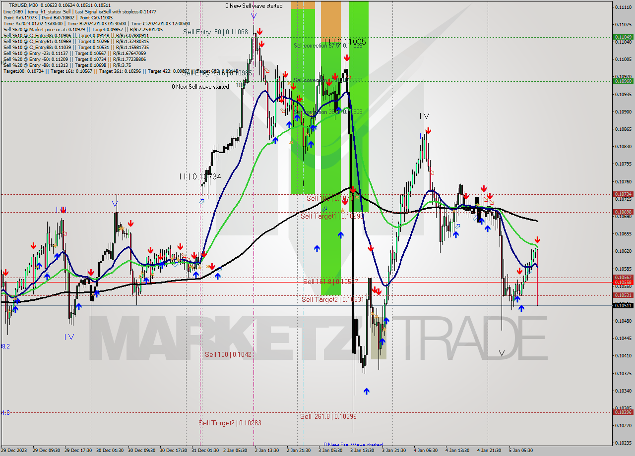Click the '4 Jan 05:30' time label
635x456 pixels.
pos(426,451)
